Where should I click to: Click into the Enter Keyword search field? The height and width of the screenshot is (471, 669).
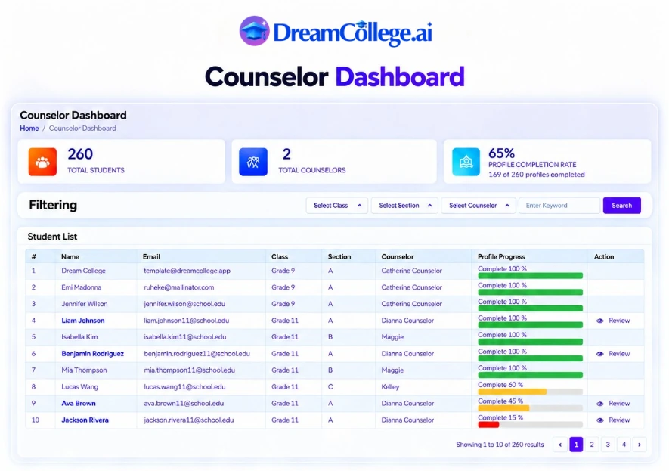point(559,205)
